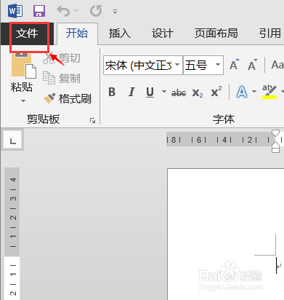284x300 pixels.
Task: Redo the last action
Action: [96, 11]
